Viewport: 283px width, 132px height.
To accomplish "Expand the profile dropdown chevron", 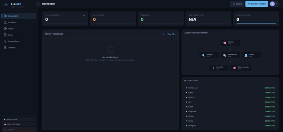I will (x=277, y=4).
